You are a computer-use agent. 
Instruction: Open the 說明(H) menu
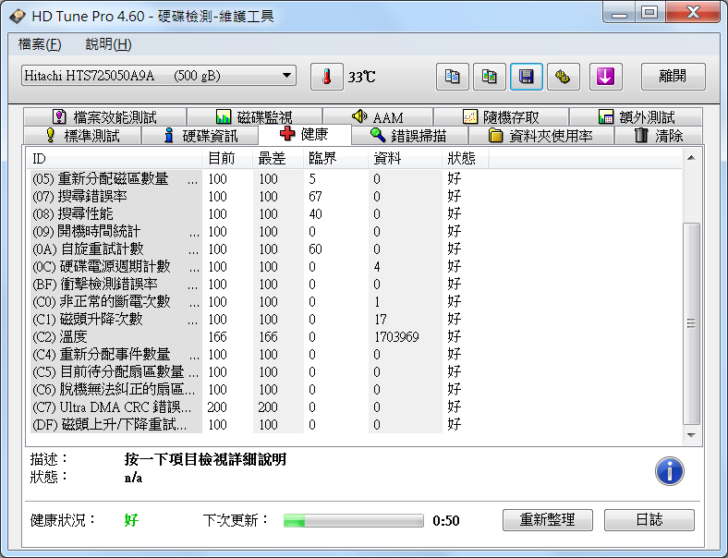coord(109,44)
